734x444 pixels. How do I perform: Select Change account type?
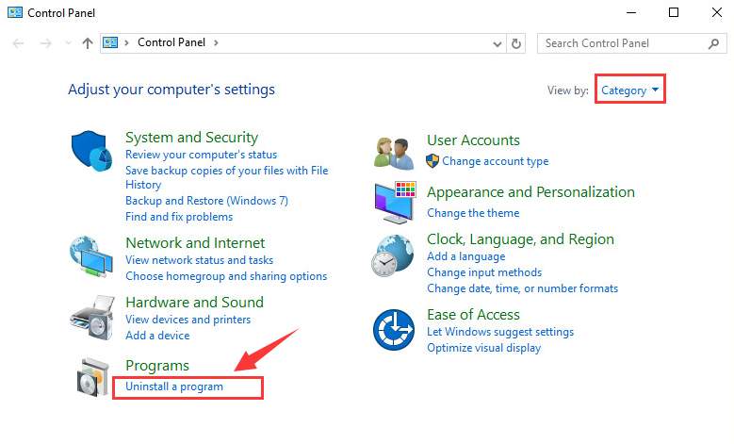point(496,161)
